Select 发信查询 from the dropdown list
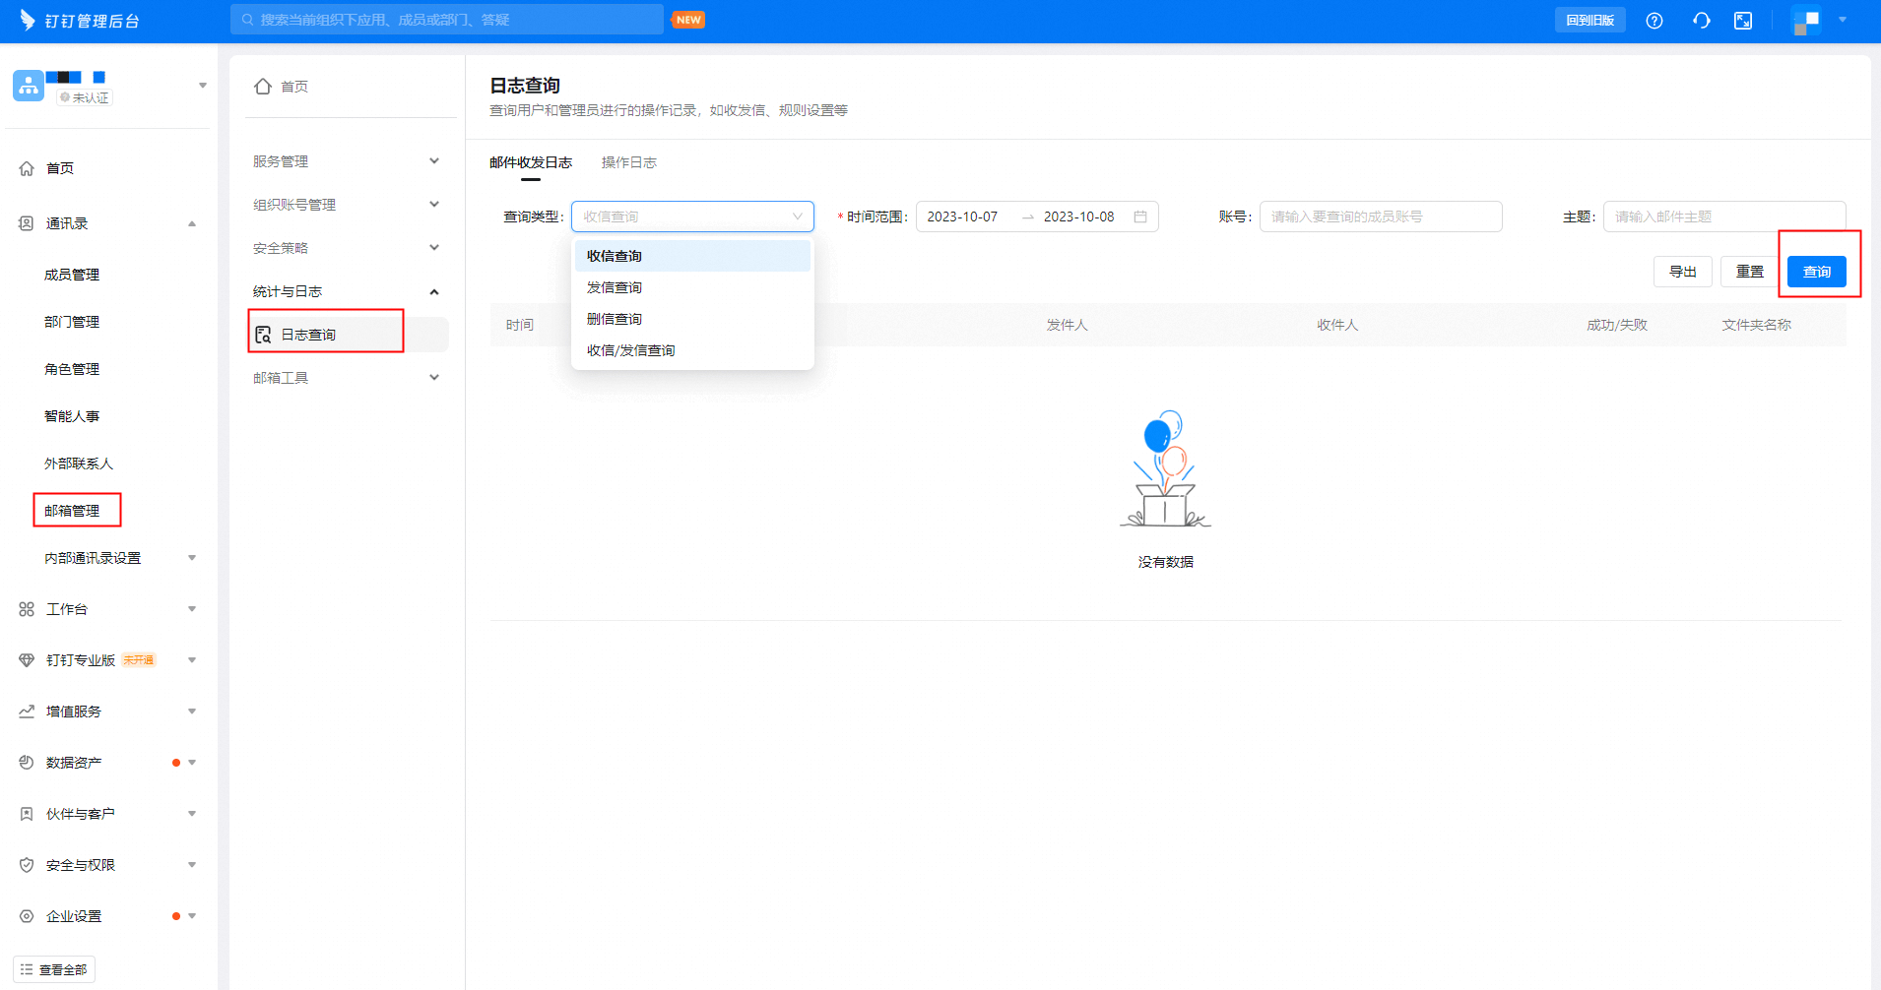 coord(692,287)
